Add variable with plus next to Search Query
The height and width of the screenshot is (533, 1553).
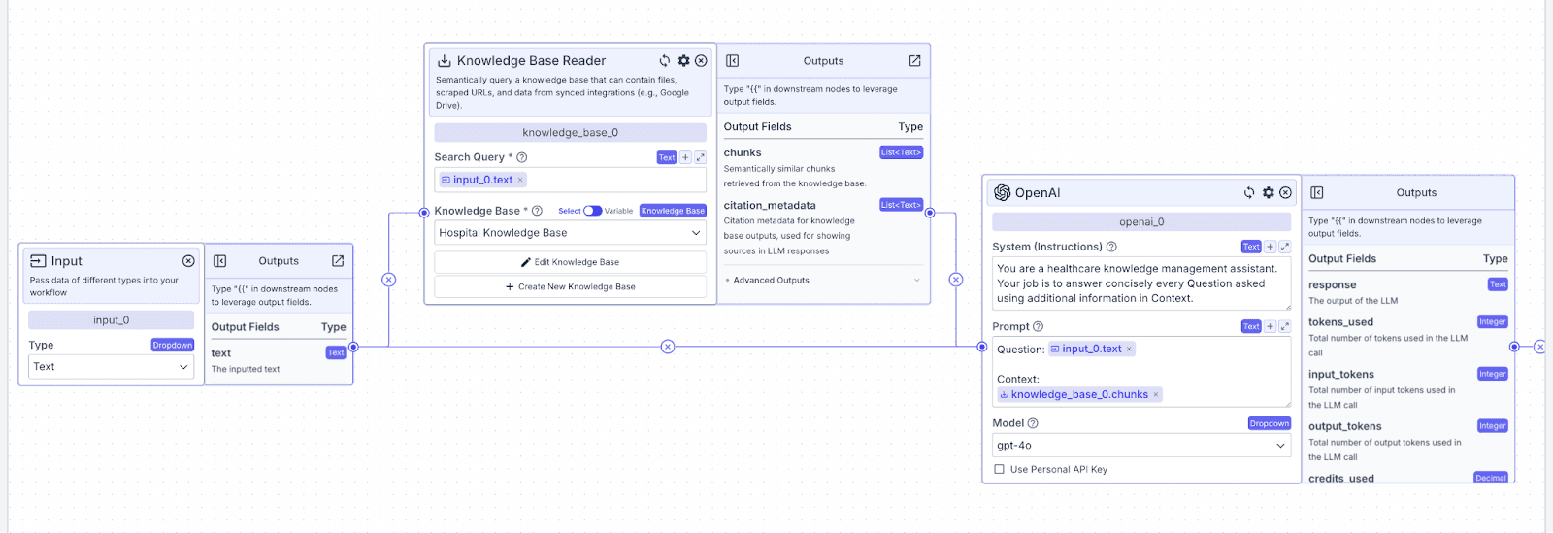pos(685,157)
